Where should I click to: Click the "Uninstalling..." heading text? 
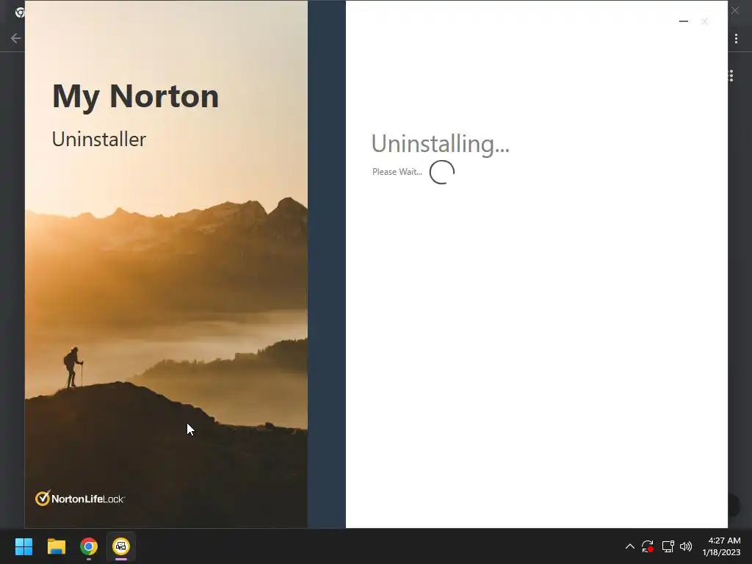tap(441, 144)
